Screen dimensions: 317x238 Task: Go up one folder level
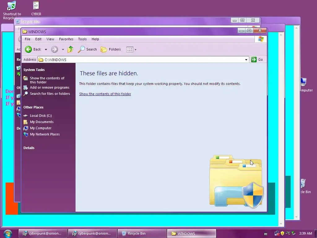[70, 49]
